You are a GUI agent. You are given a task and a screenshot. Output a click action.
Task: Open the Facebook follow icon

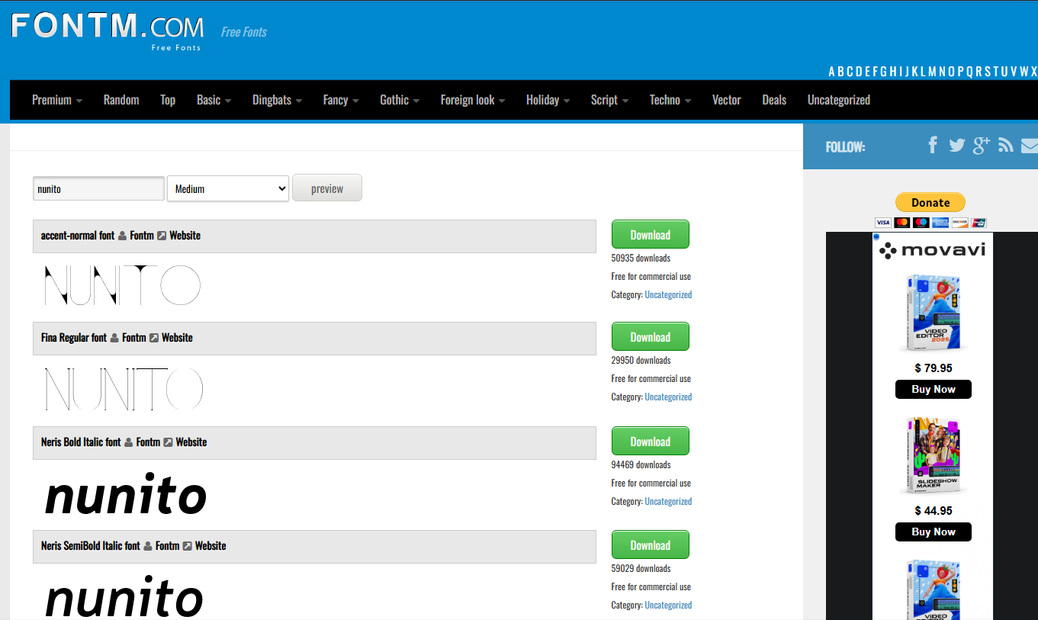click(932, 145)
